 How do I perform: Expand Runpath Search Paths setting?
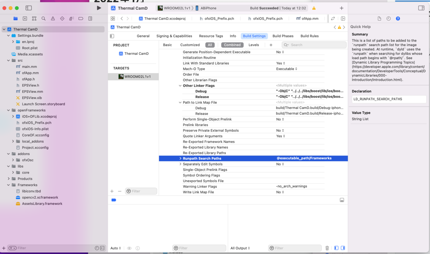[x=180, y=158]
